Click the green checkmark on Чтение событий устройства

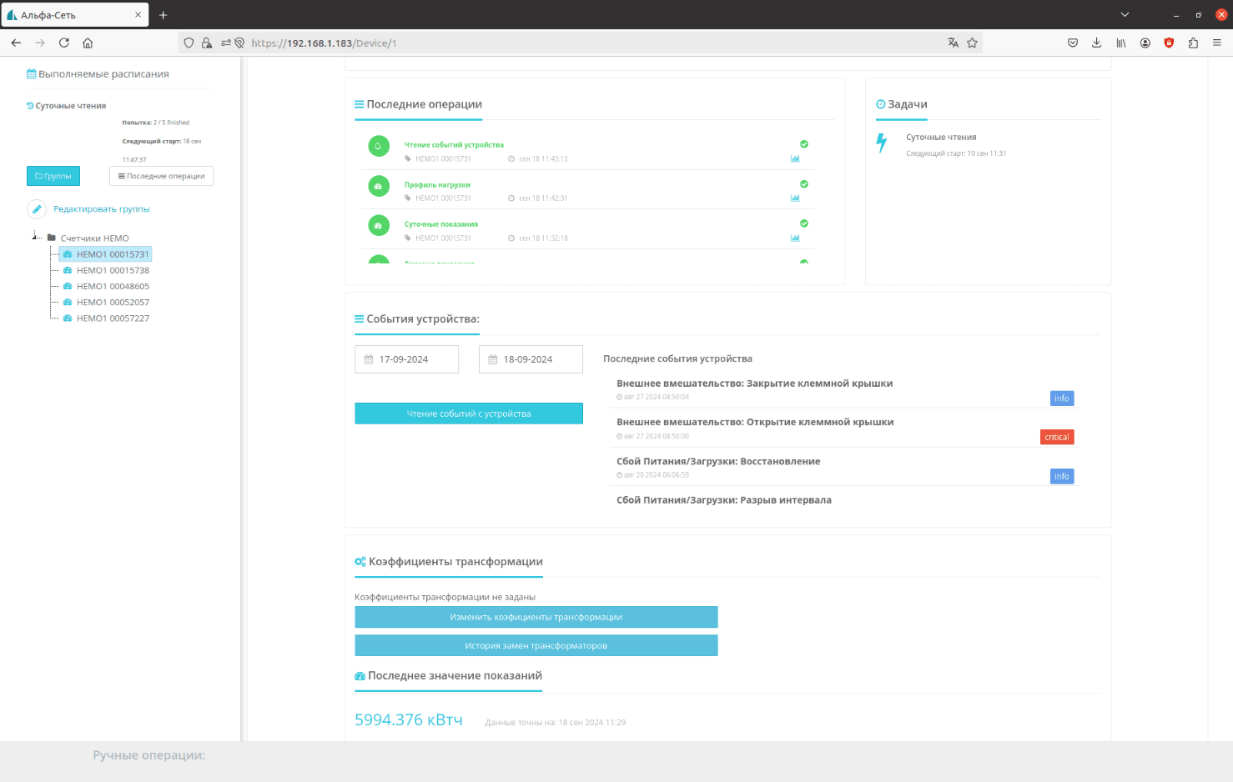(804, 144)
